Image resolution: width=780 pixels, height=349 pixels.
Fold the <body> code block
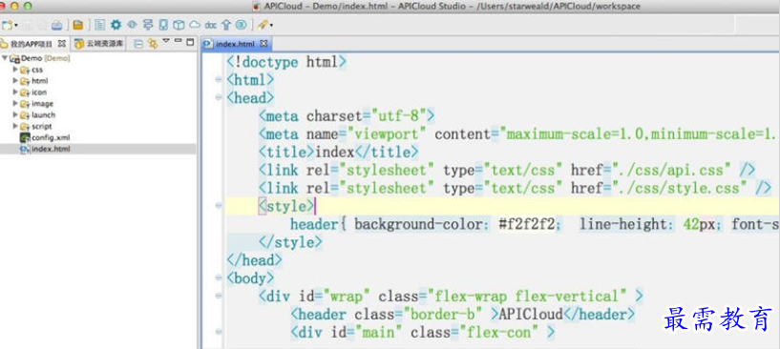pos(218,277)
